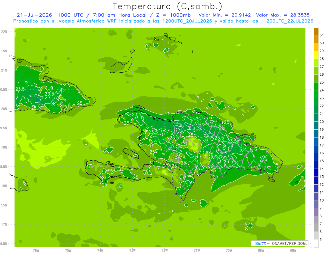Click the colorbar label '20'
The image size is (329, 254).
322,122
